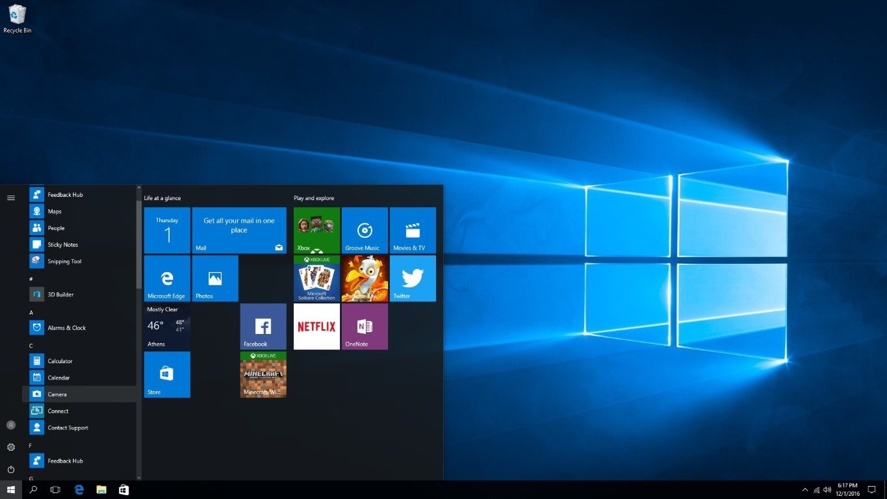
Task: Open Store from the taskbar
Action: 123,490
